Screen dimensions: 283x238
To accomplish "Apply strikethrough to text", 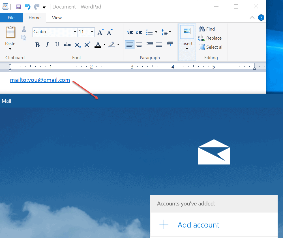I will point(68,44).
